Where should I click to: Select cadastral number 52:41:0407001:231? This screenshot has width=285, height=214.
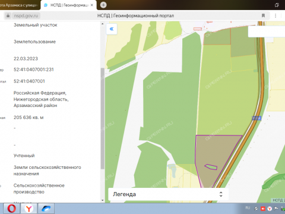[34, 70]
